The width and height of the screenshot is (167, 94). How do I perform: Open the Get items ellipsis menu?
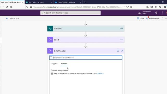pos(121,29)
